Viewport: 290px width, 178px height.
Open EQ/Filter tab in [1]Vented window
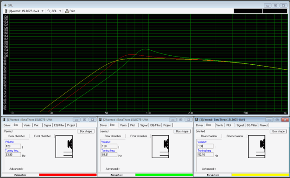[59, 125]
